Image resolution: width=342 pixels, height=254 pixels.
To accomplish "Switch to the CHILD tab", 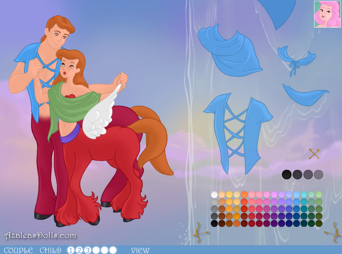I will click(50, 250).
